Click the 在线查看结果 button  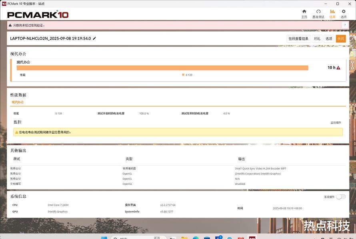[298, 39]
